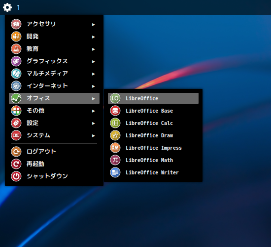
Task: Launch LibreOffice from the submenu
Action: 153,98
